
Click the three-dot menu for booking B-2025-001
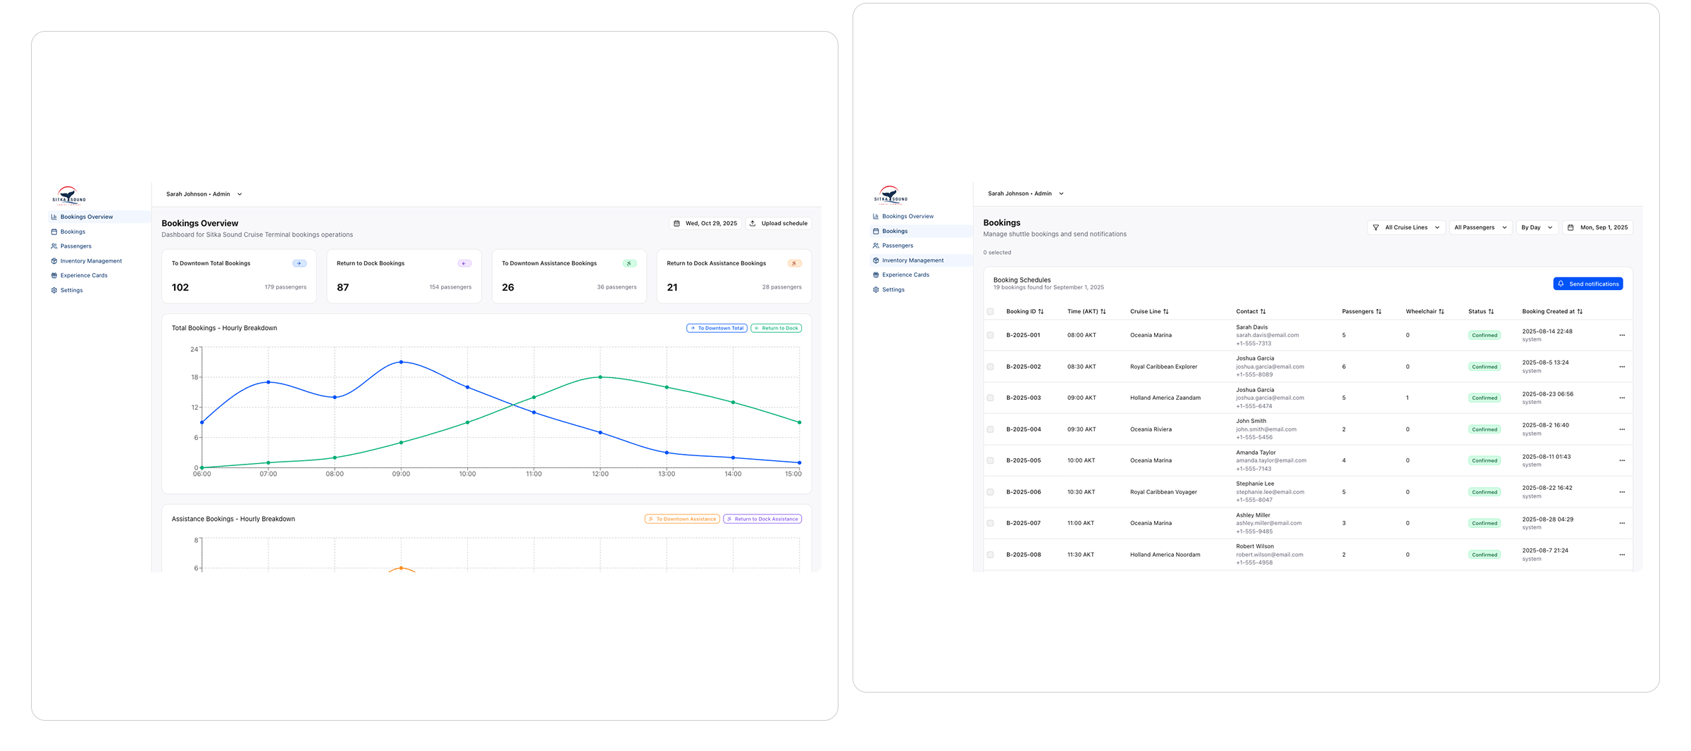tap(1621, 335)
